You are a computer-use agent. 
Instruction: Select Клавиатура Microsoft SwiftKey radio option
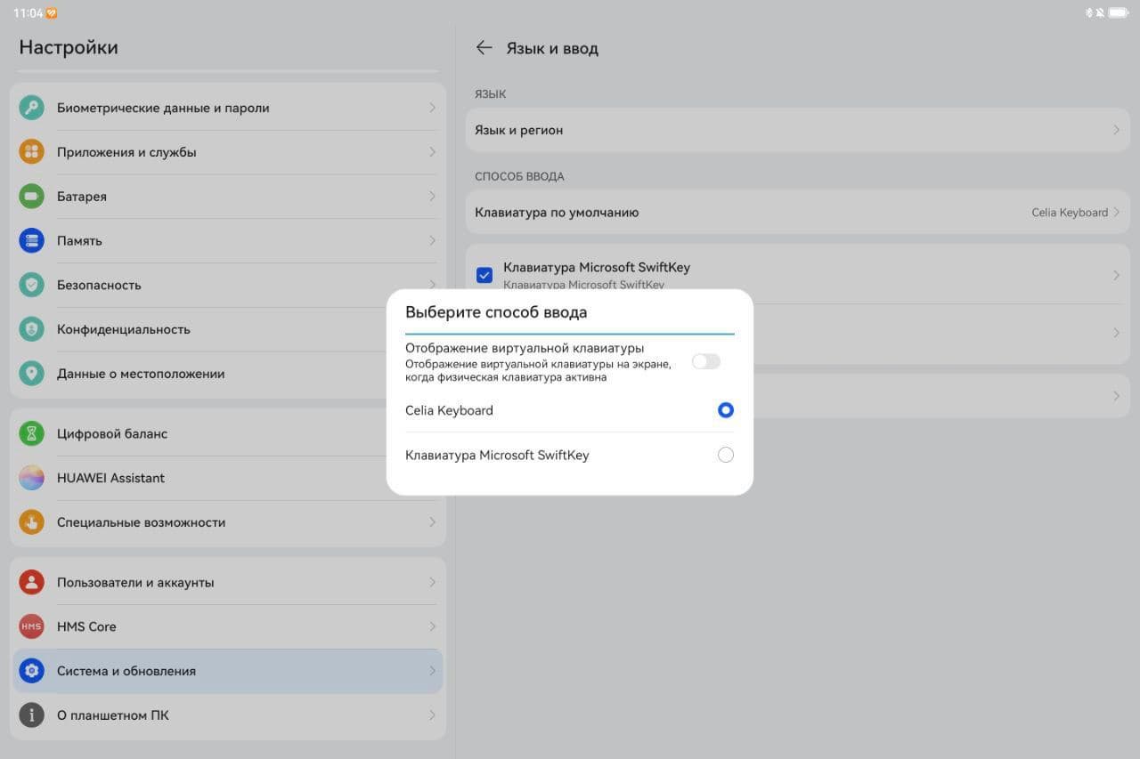726,455
